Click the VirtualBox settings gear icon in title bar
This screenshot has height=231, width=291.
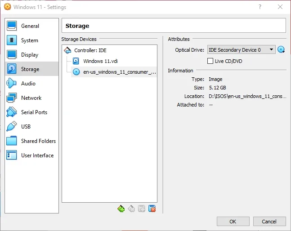click(8, 7)
